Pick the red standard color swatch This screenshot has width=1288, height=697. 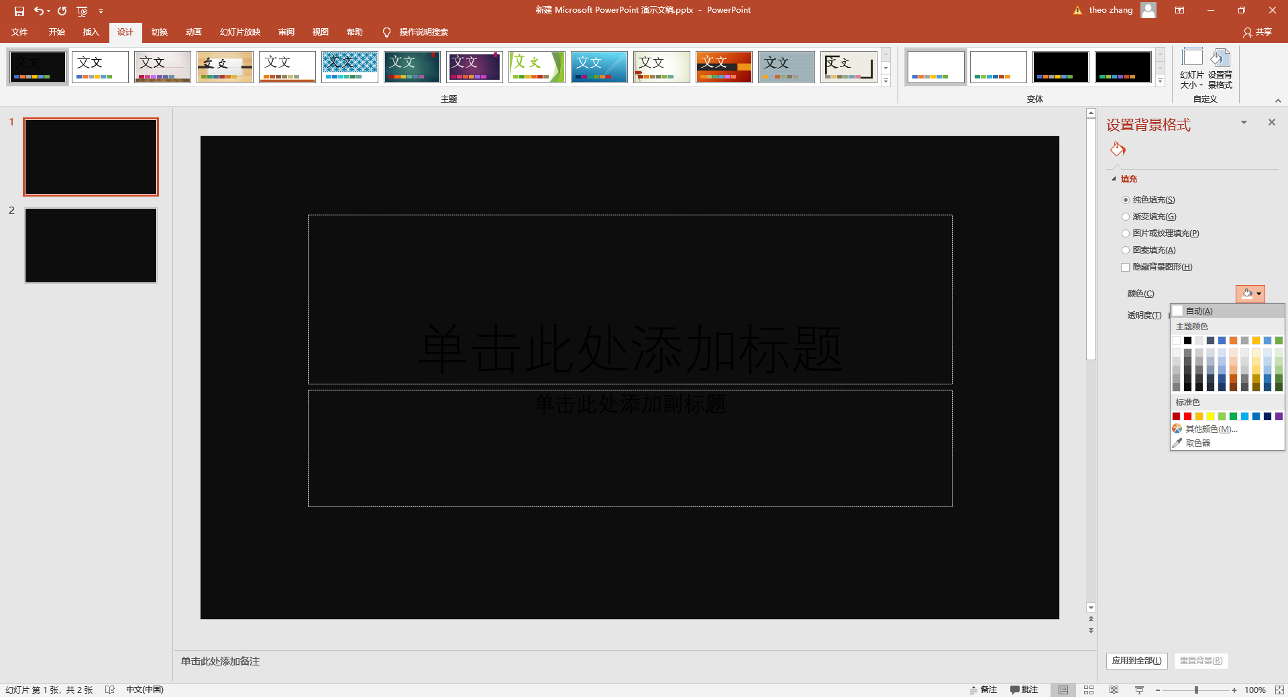pos(1187,417)
